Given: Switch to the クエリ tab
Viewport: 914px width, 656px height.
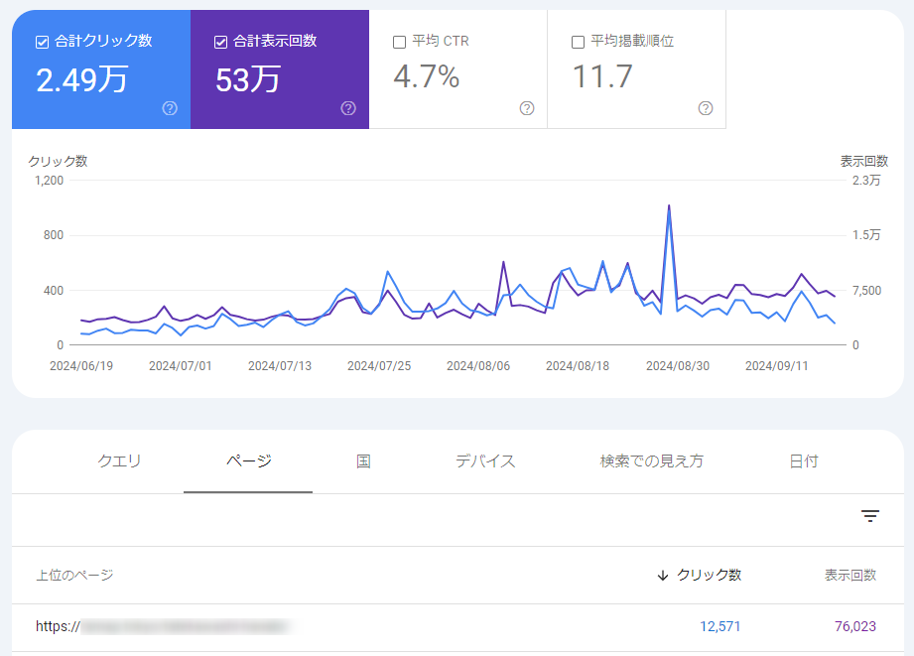Looking at the screenshot, I should click(x=119, y=461).
